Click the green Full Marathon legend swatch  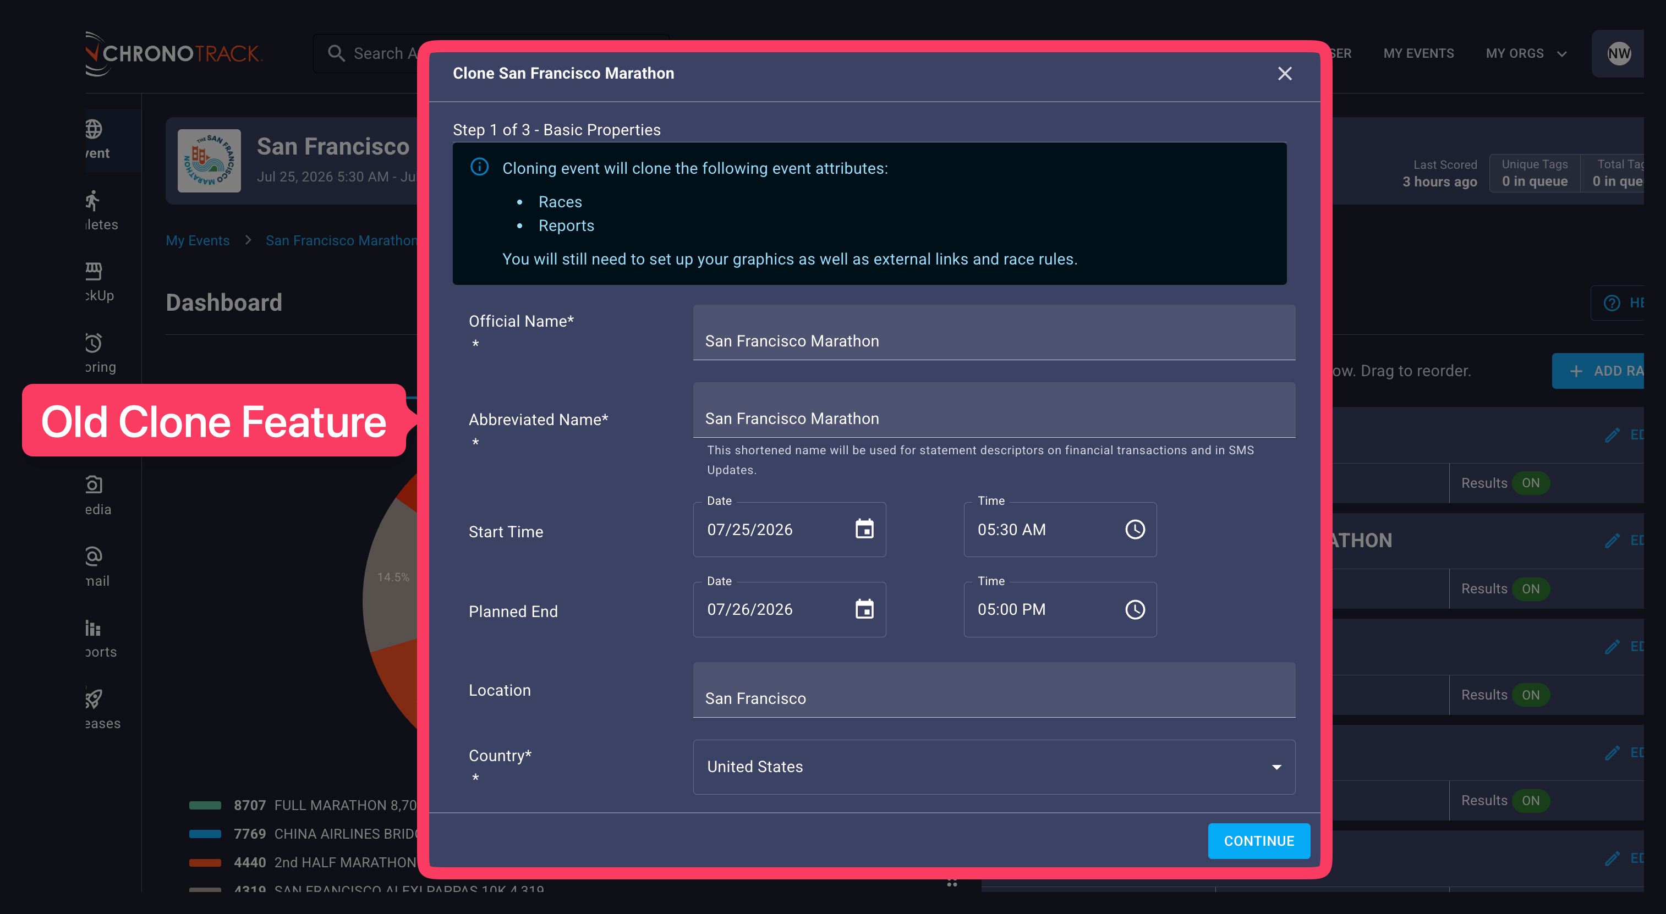coord(205,806)
